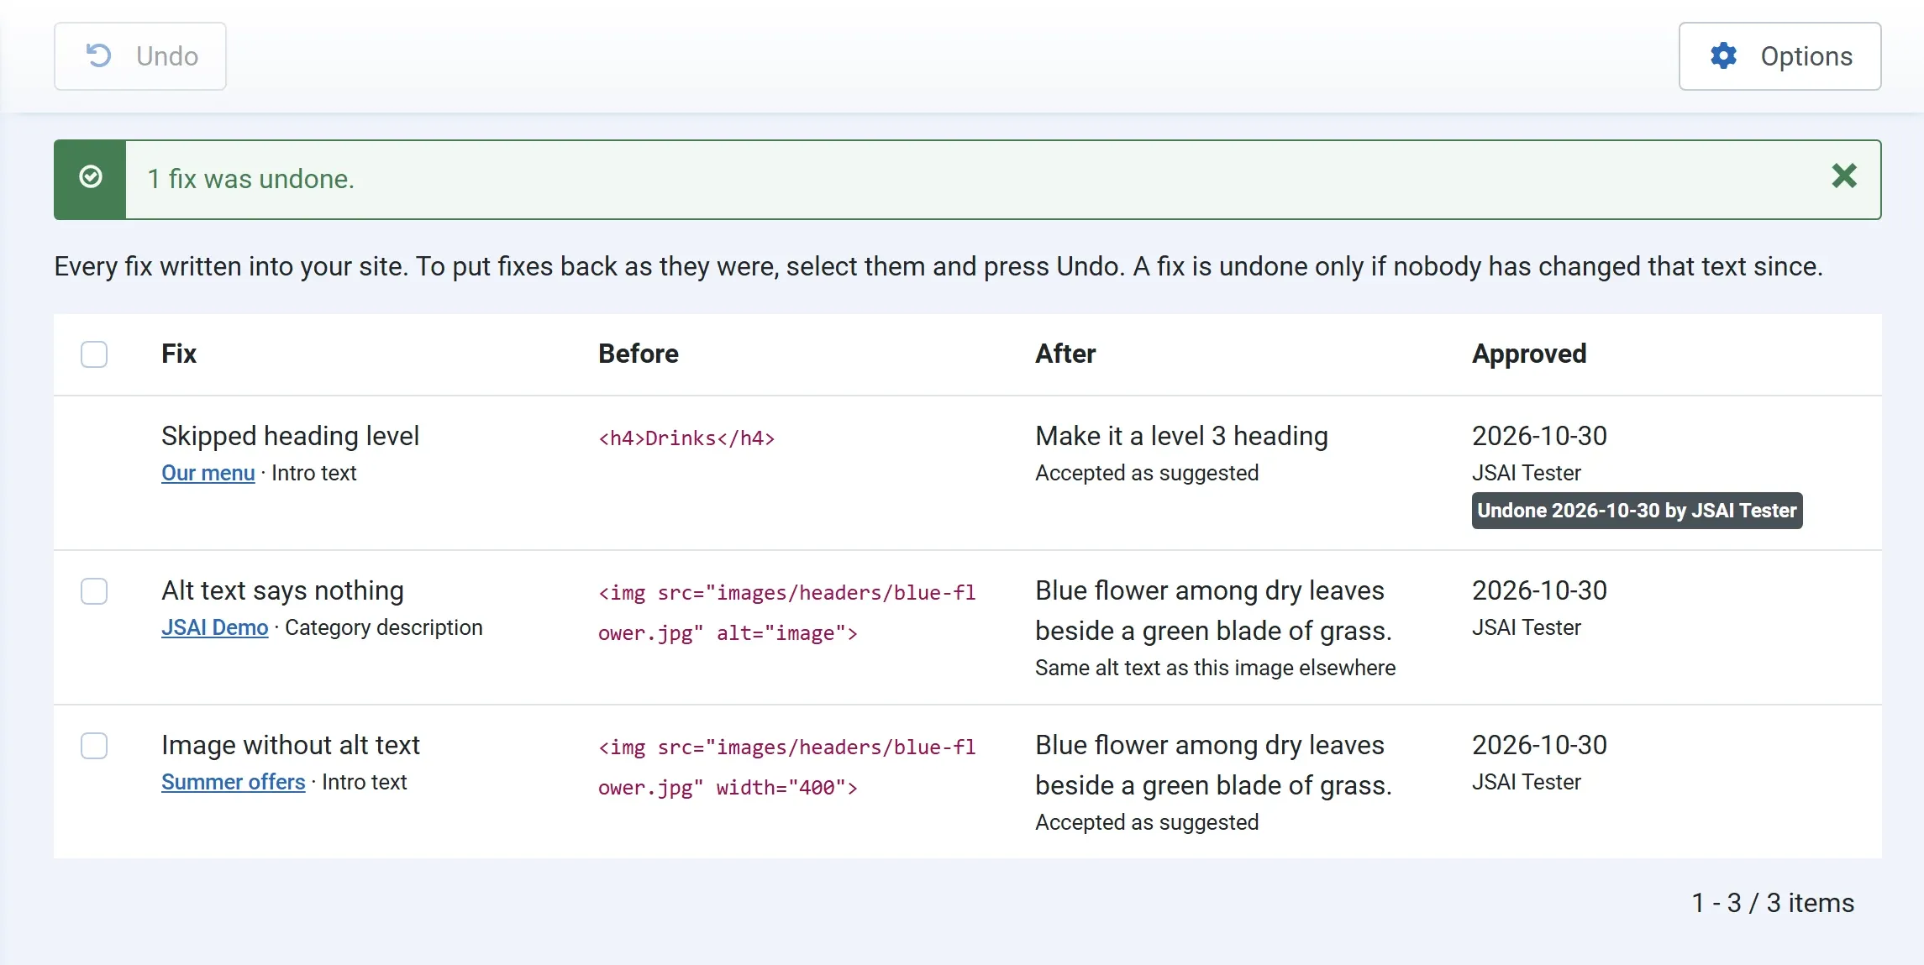The image size is (1924, 965).
Task: Open the 'JSAI Demo' link
Action: point(214,627)
